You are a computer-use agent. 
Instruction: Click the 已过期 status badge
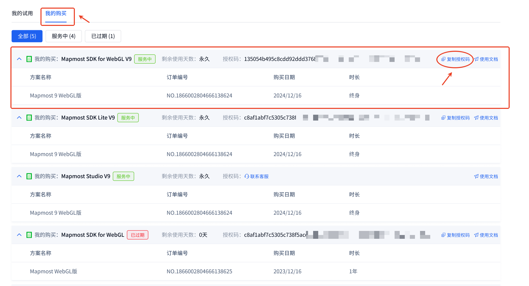pyautogui.click(x=138, y=235)
